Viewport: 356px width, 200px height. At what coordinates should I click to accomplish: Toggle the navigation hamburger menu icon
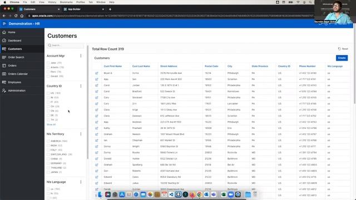point(4,23)
